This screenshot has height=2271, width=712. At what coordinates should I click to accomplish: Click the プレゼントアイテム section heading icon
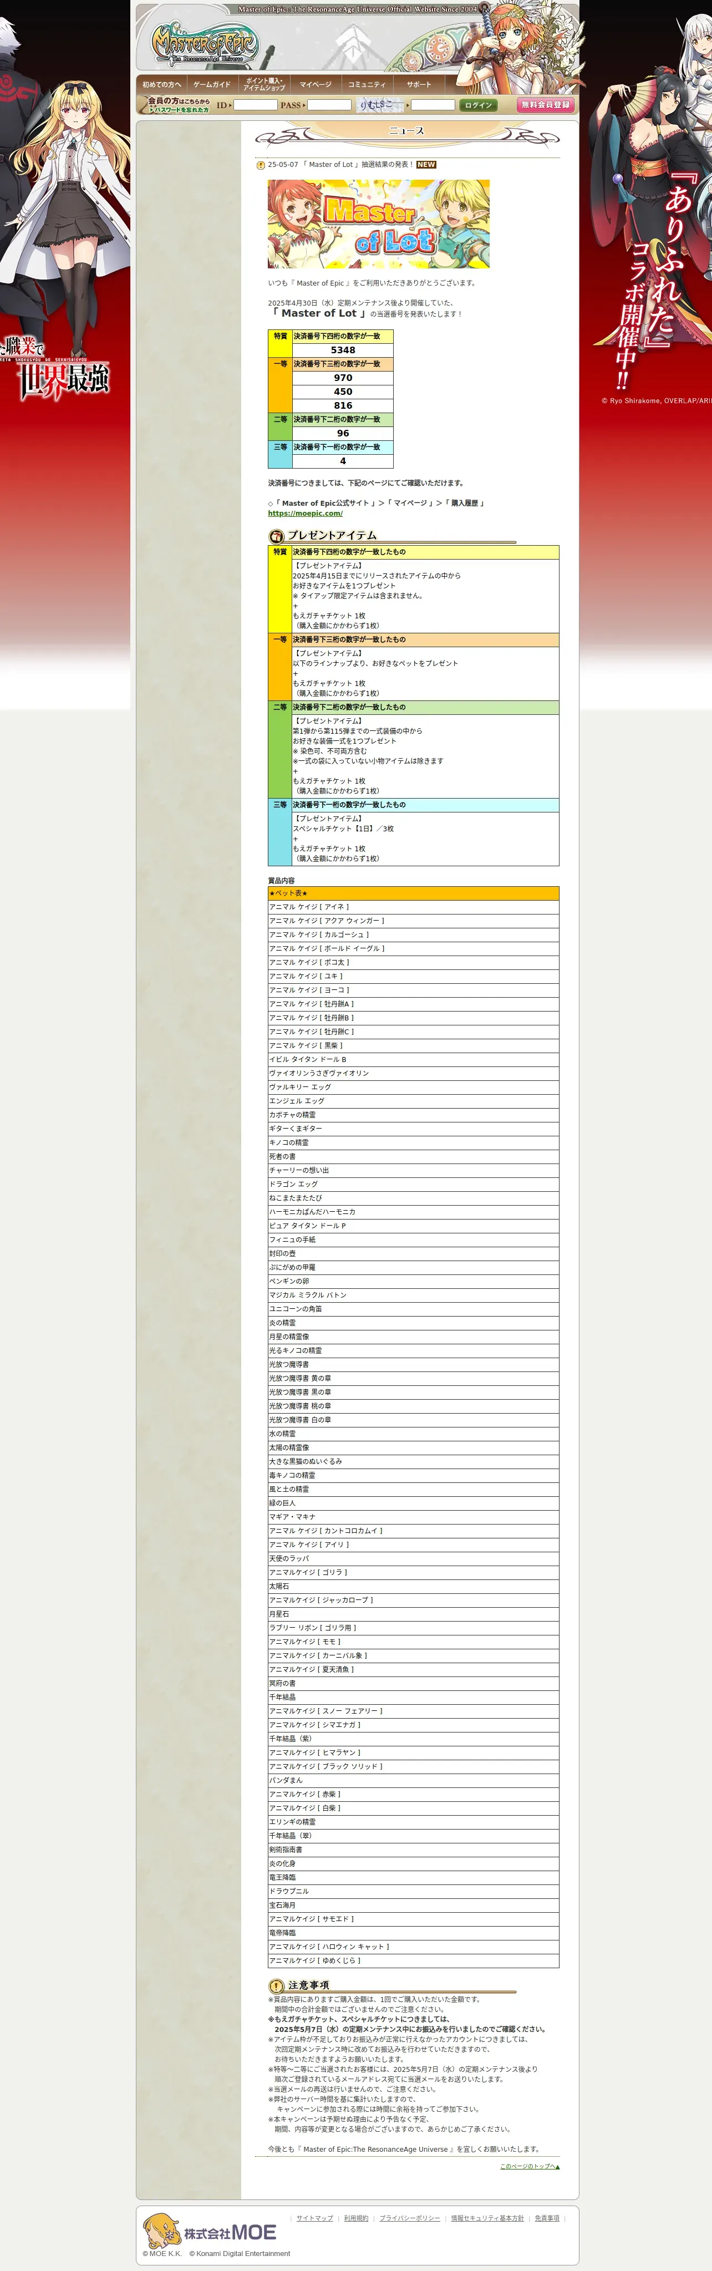click(277, 536)
